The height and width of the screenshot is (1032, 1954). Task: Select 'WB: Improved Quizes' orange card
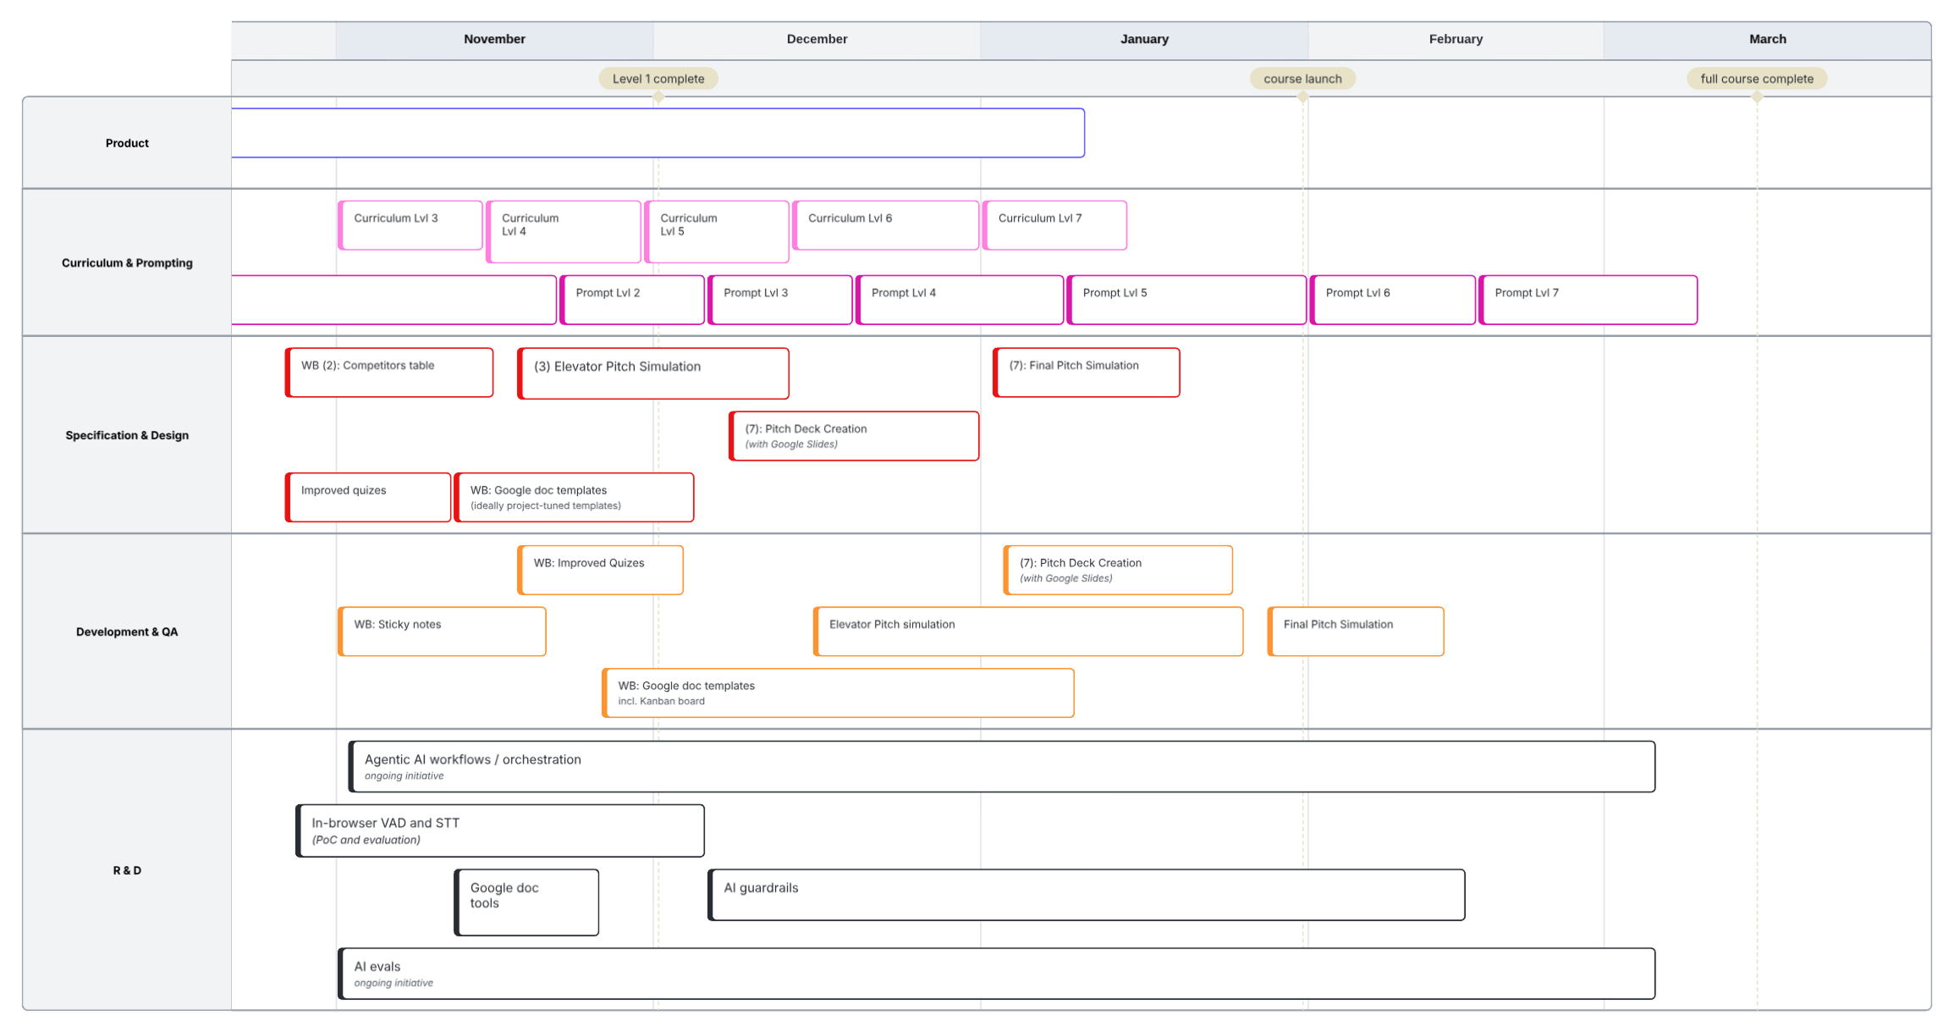pyautogui.click(x=601, y=570)
